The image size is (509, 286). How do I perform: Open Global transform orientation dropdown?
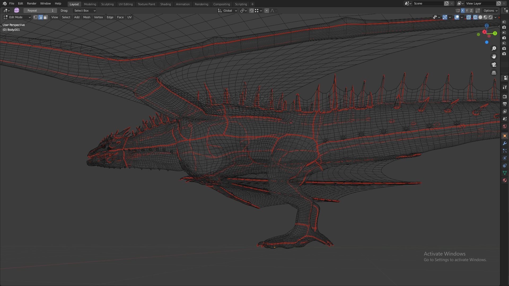[227, 11]
